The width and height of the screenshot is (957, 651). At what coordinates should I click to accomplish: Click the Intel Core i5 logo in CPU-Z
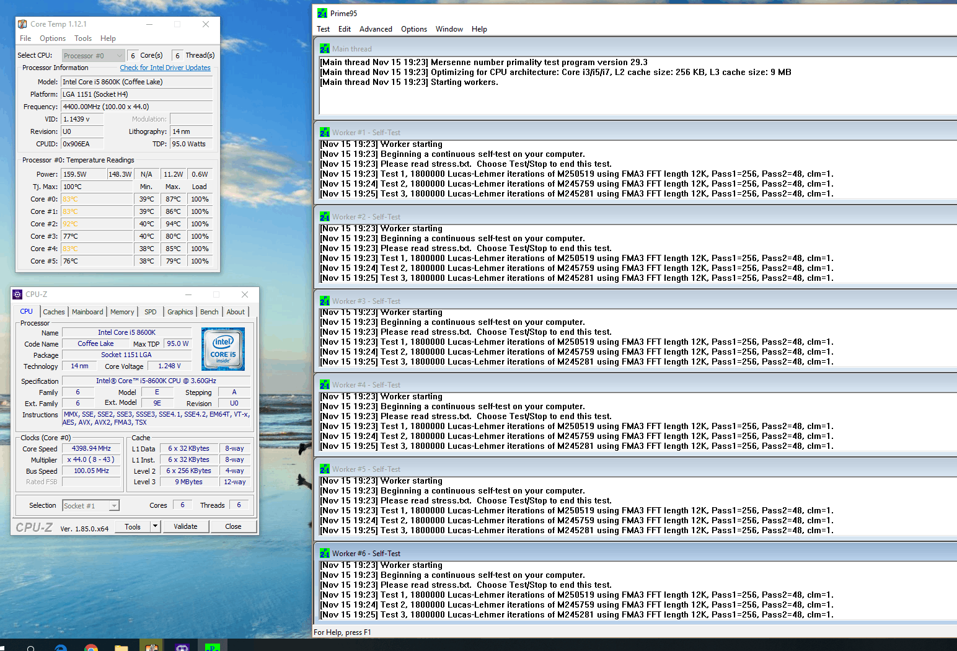[223, 349]
